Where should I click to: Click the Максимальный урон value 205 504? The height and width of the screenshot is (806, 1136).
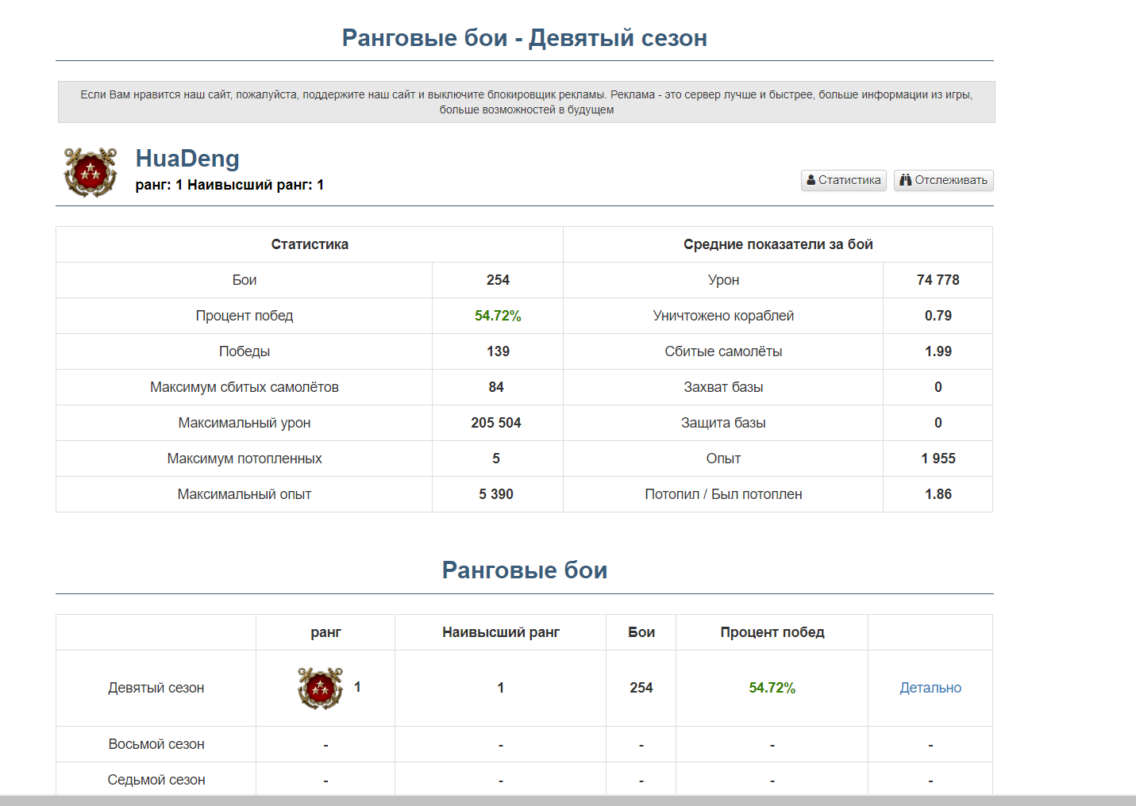tap(496, 423)
